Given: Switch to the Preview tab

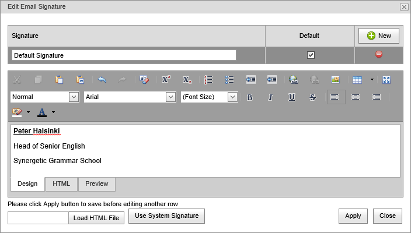Looking at the screenshot, I should 97,184.
